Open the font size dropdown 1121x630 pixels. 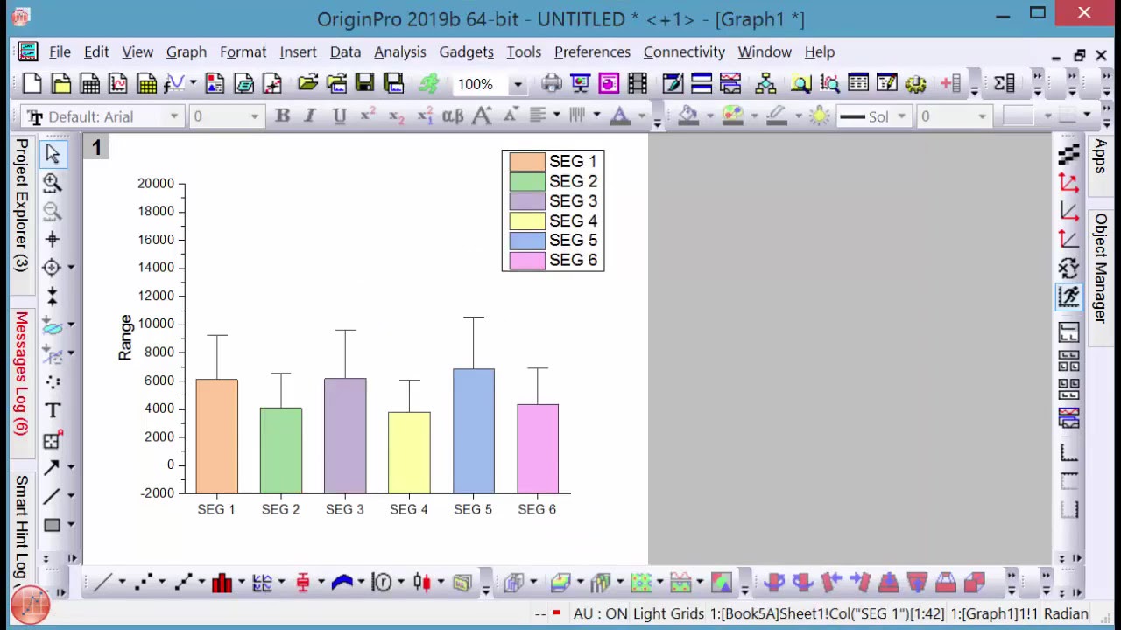[255, 116]
